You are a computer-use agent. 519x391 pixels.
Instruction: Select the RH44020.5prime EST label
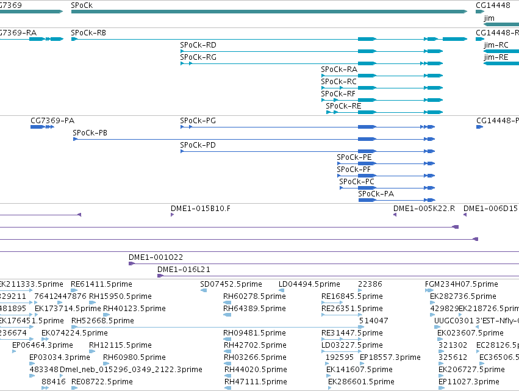(x=256, y=370)
